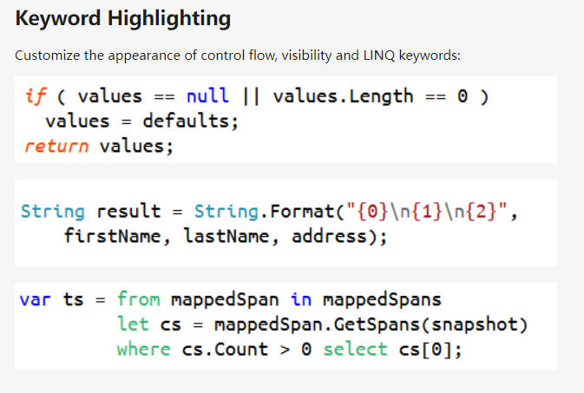Click the orange 'if' keyword
The height and width of the screenshot is (393, 584).
point(36,96)
